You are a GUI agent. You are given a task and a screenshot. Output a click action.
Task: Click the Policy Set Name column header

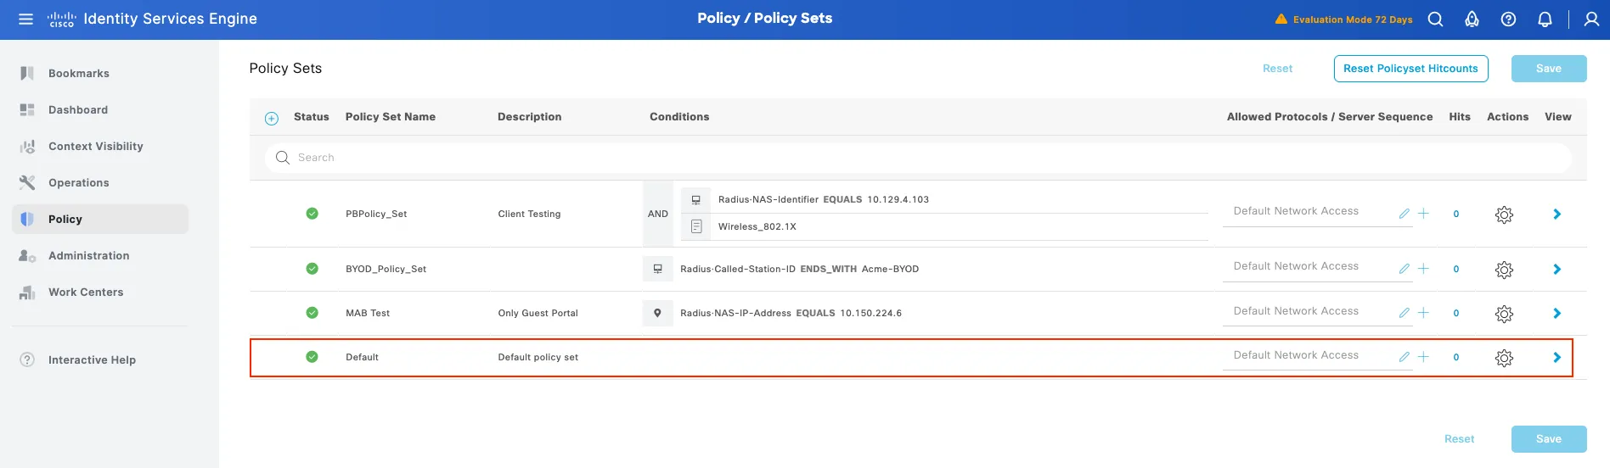point(391,117)
